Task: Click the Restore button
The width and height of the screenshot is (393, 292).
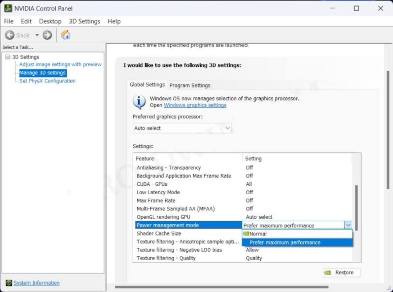Action: (342, 273)
